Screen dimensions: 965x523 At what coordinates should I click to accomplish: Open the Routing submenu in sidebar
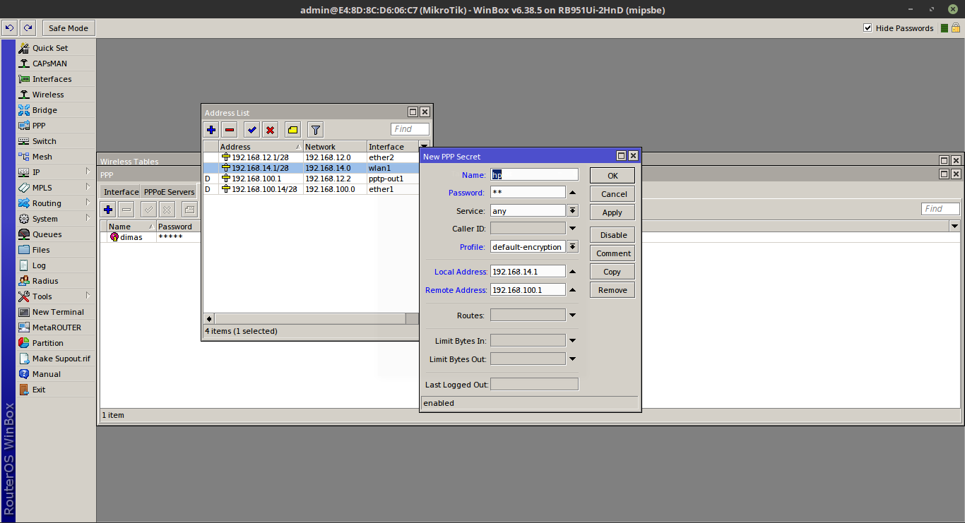coord(56,203)
